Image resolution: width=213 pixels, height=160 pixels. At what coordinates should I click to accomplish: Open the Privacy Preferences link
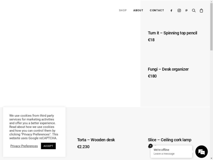[24, 146]
